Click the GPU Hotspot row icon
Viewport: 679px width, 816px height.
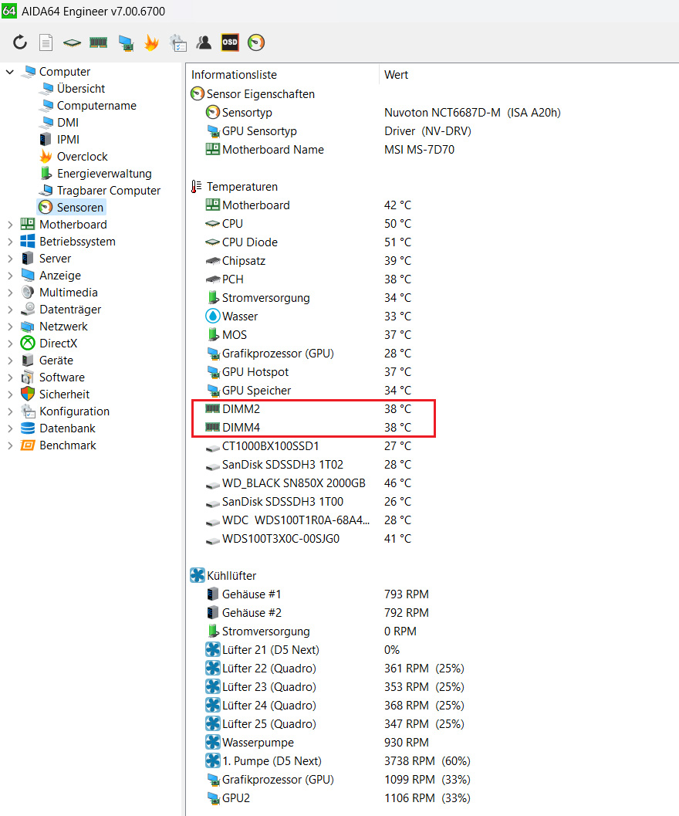point(213,372)
